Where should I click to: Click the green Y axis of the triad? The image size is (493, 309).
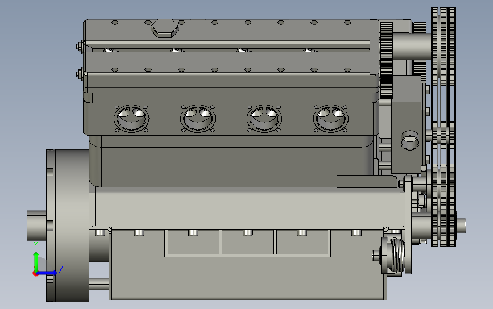point(36,261)
